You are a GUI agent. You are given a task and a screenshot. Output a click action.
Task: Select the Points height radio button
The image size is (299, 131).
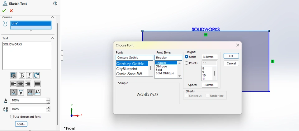187,63
